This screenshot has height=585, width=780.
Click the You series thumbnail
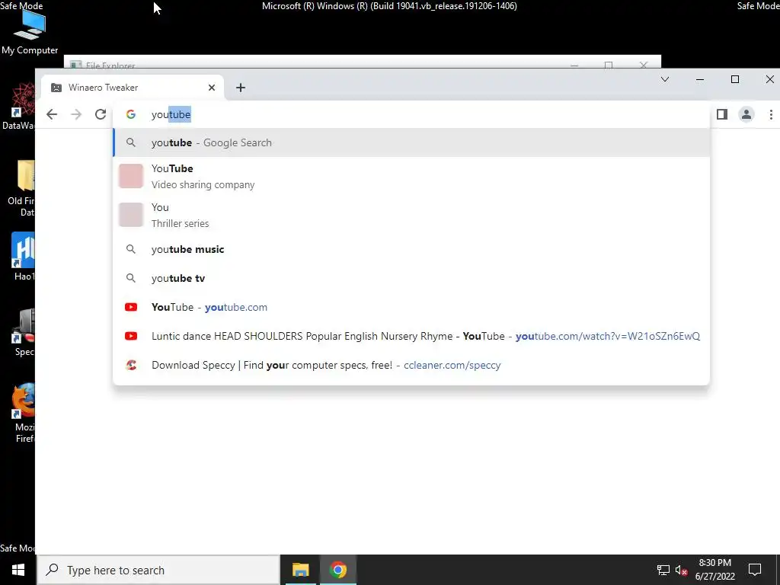tap(131, 215)
